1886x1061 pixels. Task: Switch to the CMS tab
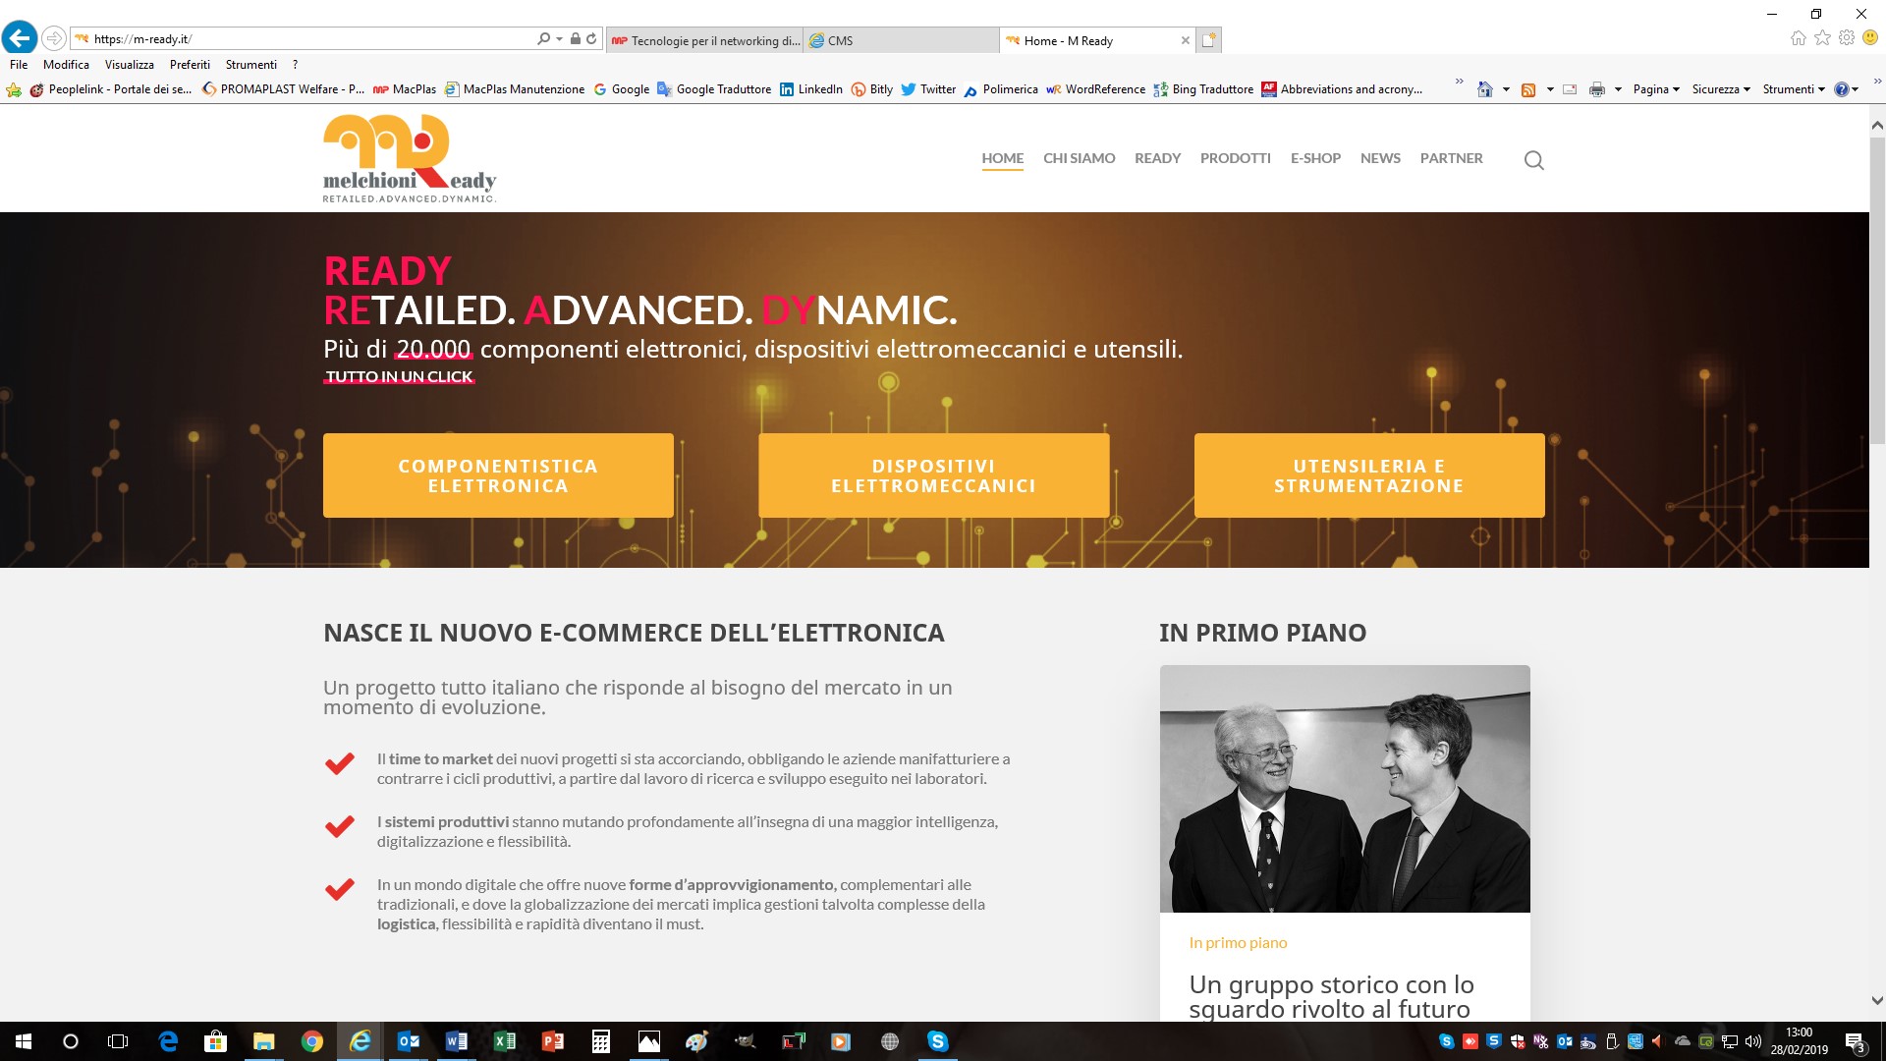(902, 40)
